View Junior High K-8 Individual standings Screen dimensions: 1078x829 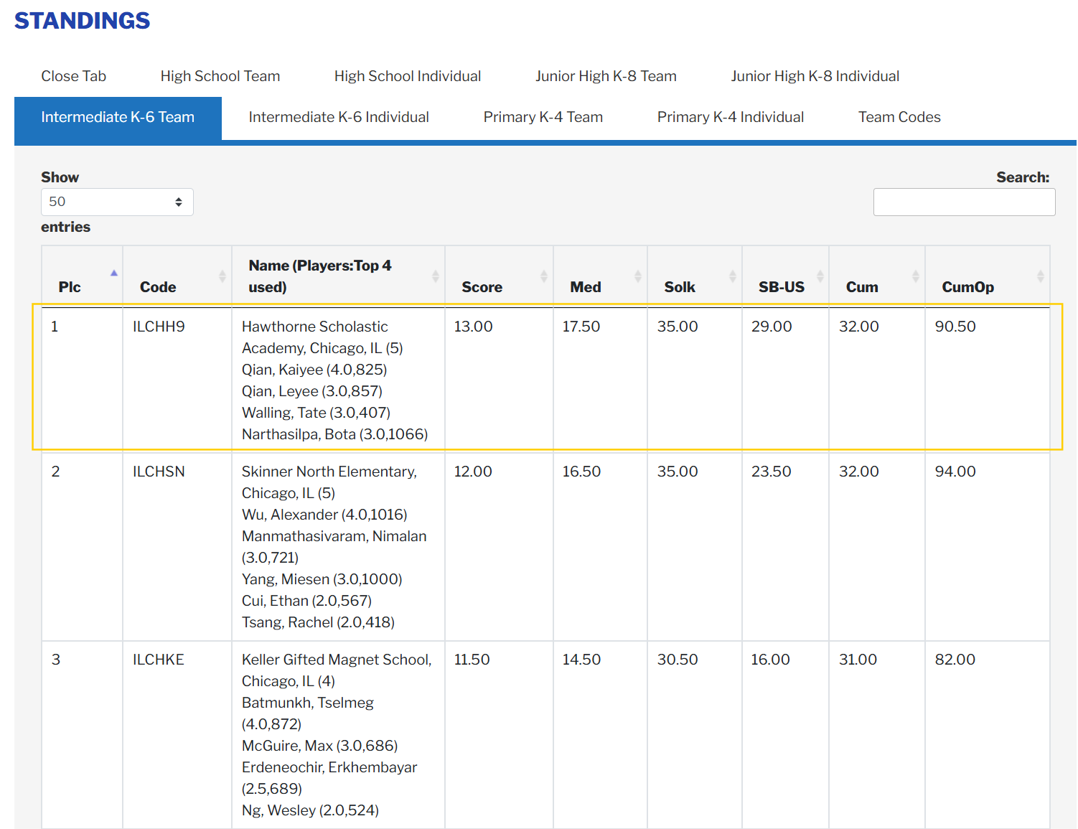(x=815, y=76)
